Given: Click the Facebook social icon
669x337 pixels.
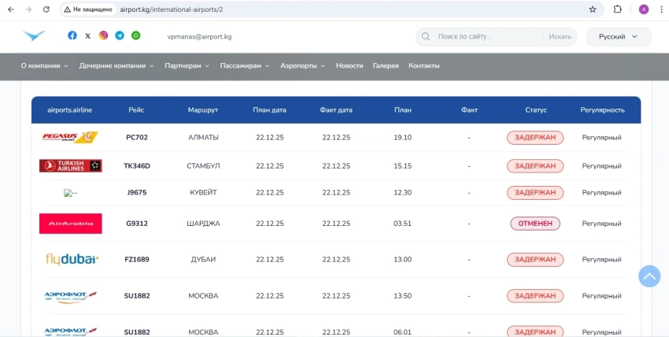Looking at the screenshot, I should (x=72, y=36).
